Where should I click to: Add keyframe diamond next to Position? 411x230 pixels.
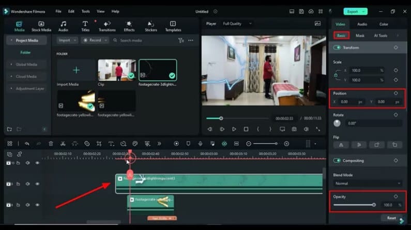point(396,94)
